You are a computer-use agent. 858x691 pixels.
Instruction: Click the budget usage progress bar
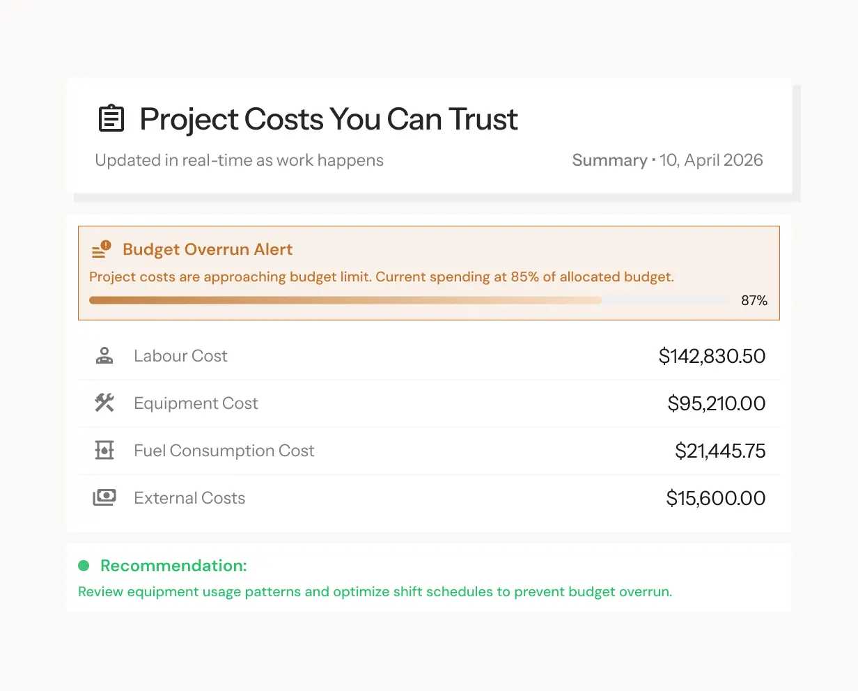(409, 300)
